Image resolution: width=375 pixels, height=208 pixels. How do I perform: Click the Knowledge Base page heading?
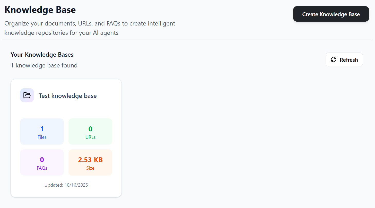coord(40,10)
